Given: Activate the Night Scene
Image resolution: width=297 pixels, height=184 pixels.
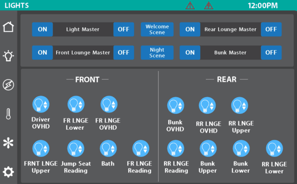Looking at the screenshot, I should click(x=157, y=53).
